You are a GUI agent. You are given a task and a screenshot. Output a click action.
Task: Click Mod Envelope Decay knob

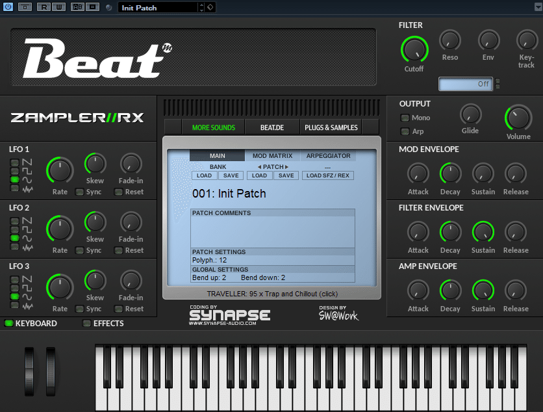click(x=450, y=174)
